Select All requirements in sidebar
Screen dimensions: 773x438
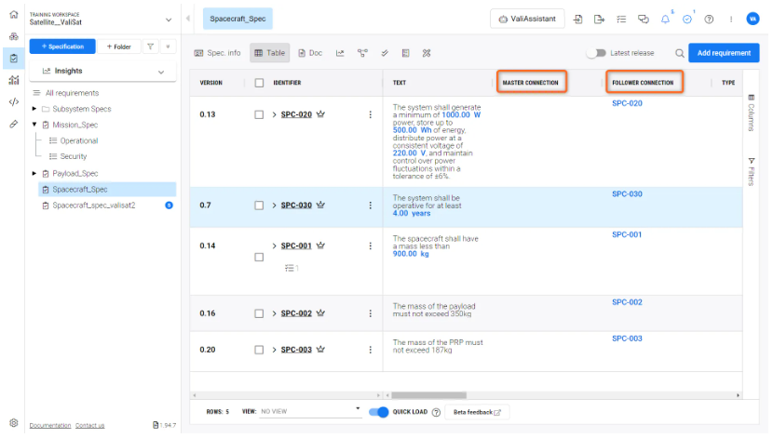point(72,93)
